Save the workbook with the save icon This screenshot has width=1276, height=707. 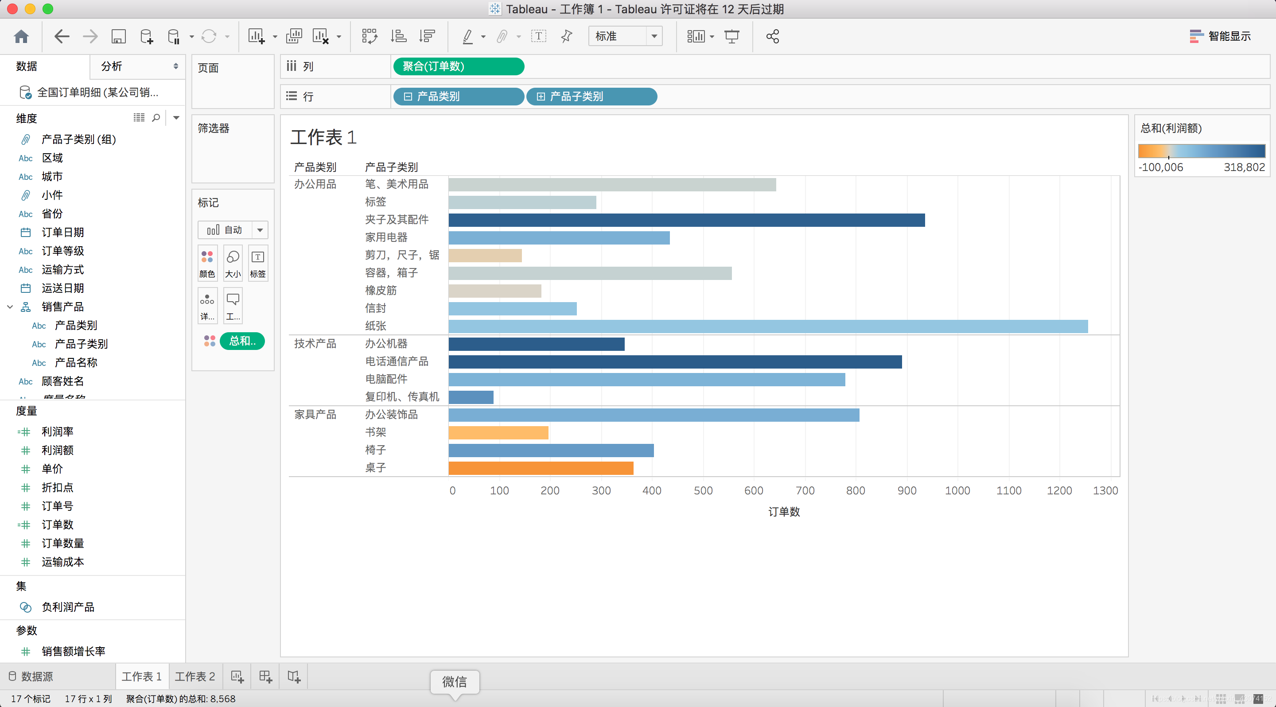pyautogui.click(x=118, y=36)
